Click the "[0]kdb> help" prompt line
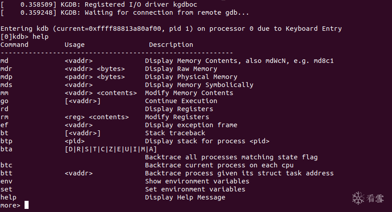This screenshot has width=392, height=212. (25, 37)
